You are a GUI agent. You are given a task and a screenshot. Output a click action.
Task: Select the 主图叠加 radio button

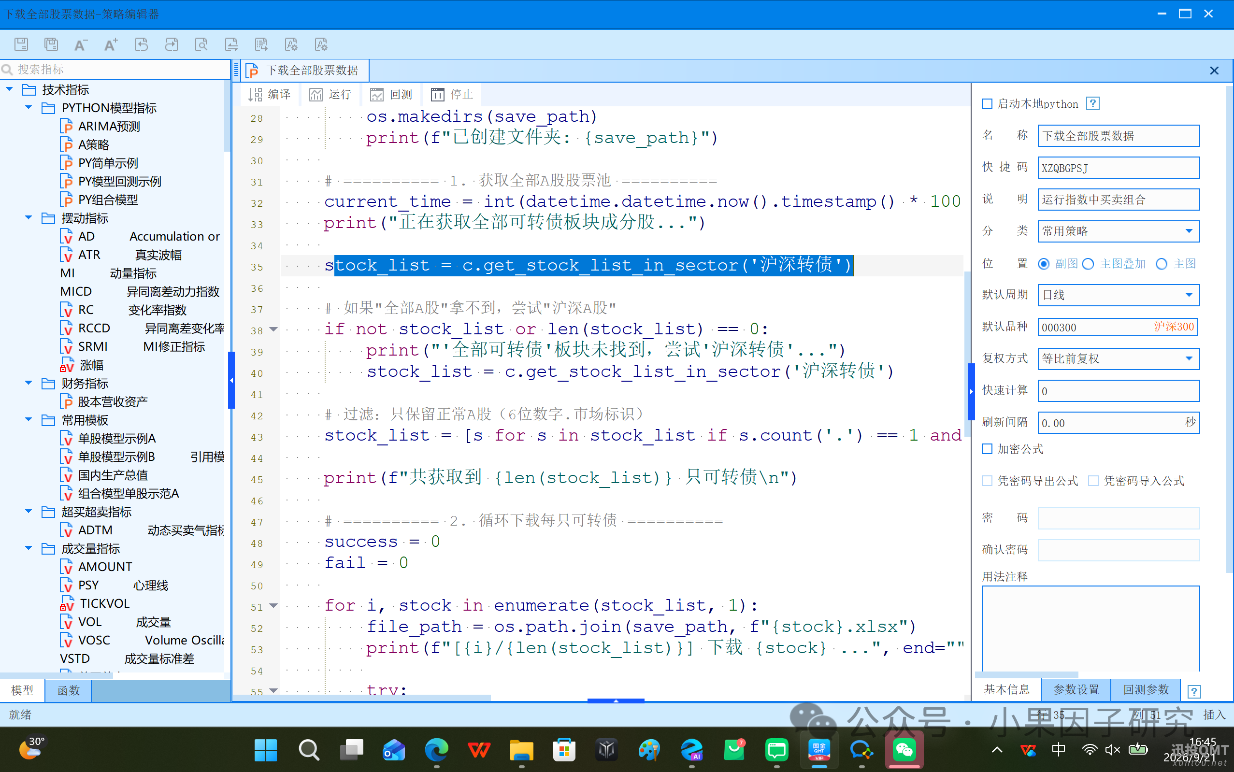coord(1088,264)
